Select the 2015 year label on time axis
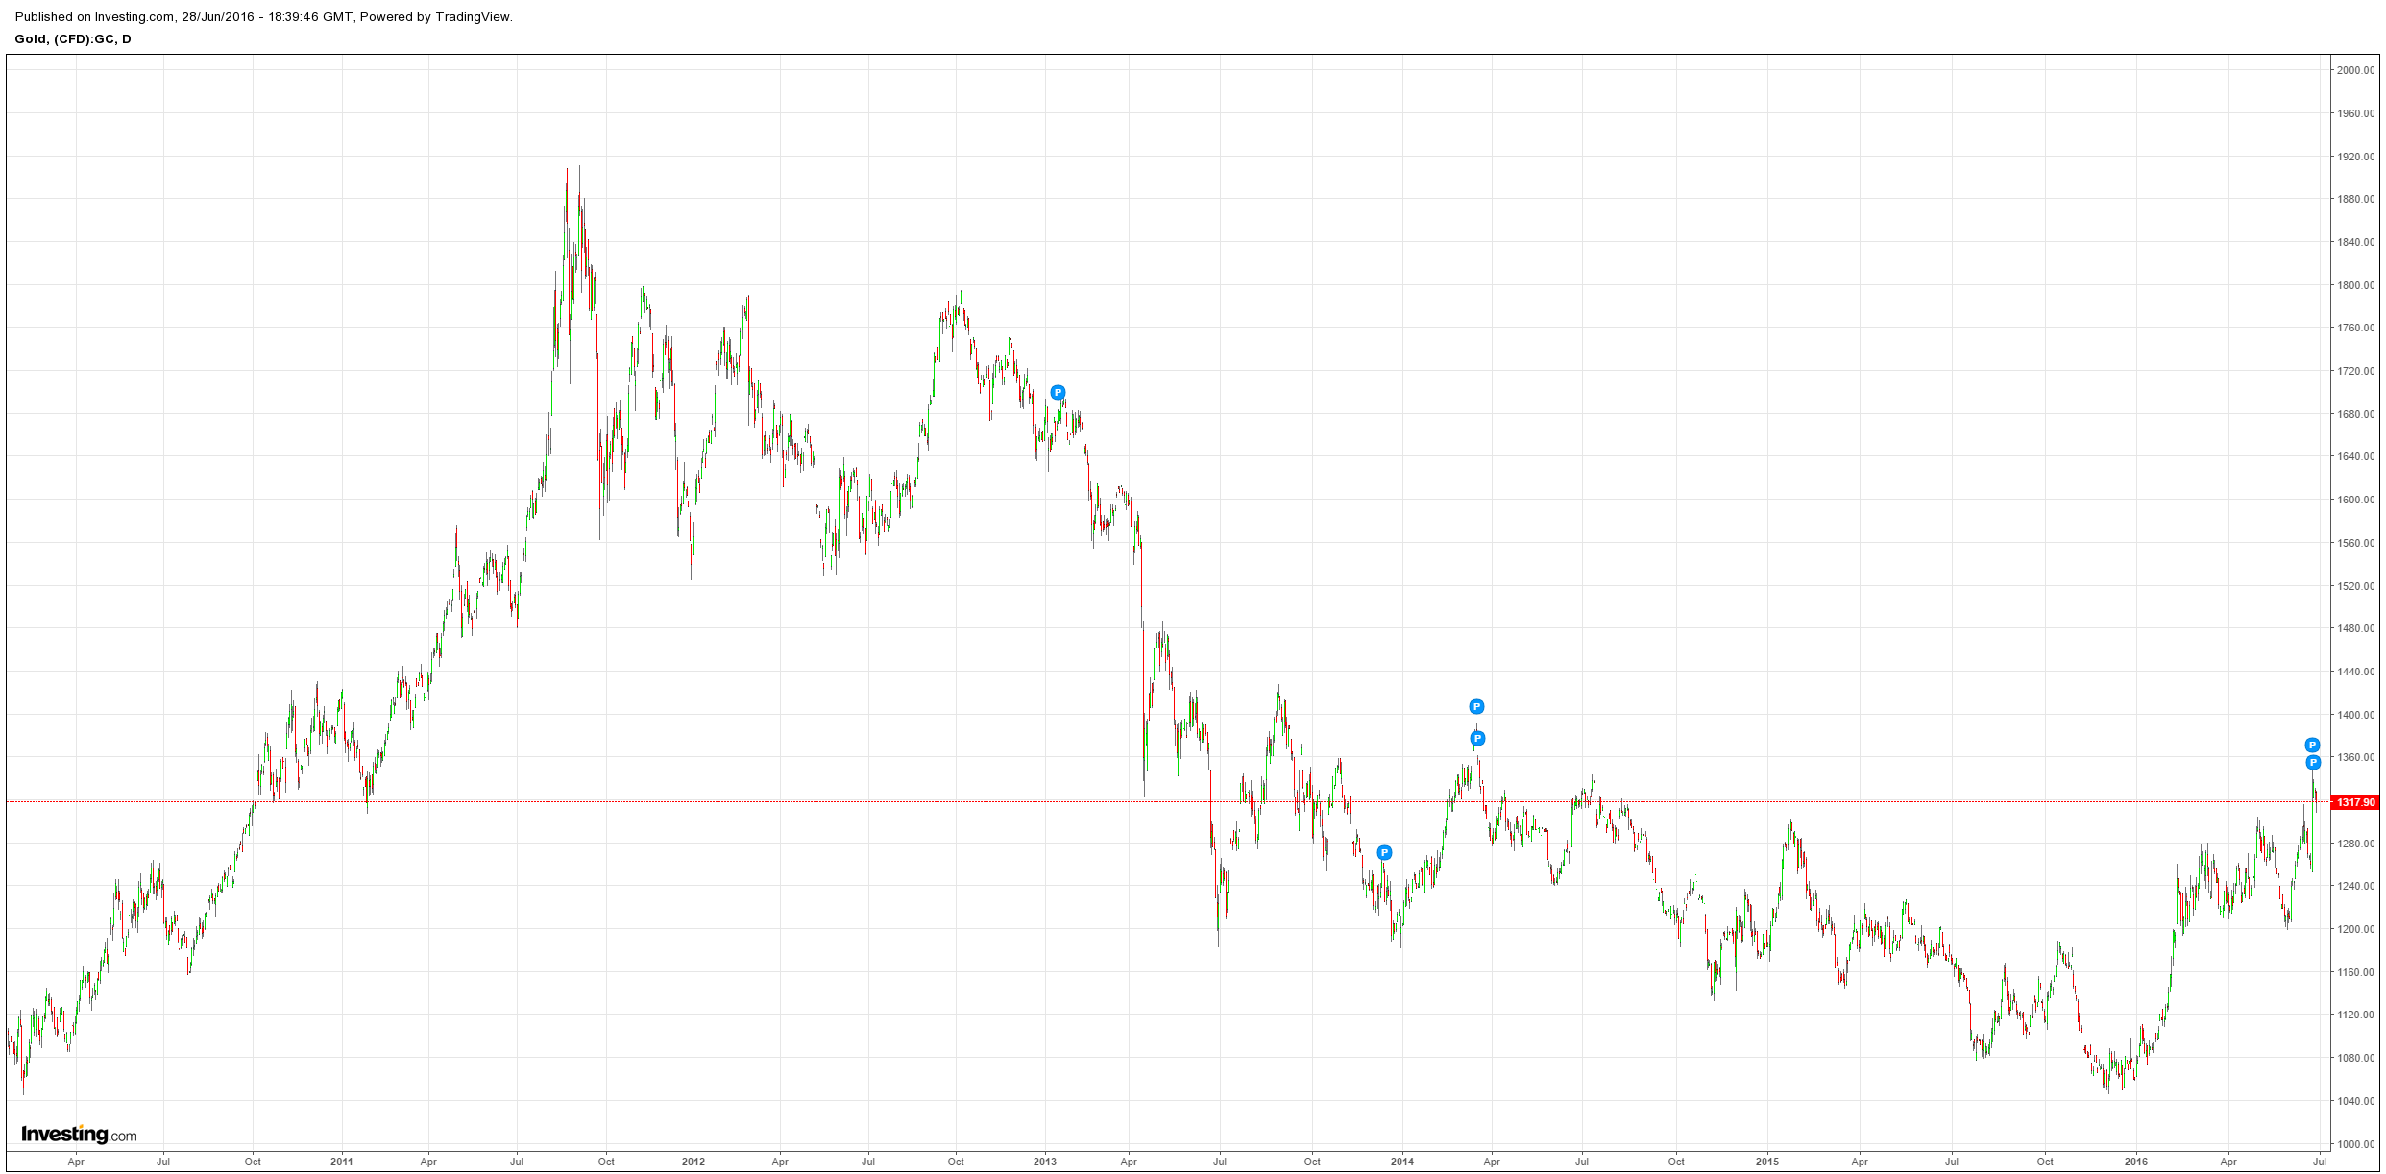 1767,1162
